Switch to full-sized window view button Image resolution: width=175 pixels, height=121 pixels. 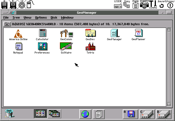point(41,114)
